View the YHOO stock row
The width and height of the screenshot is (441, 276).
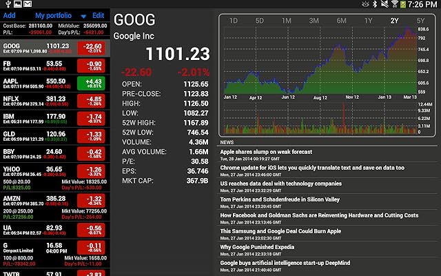55,177
